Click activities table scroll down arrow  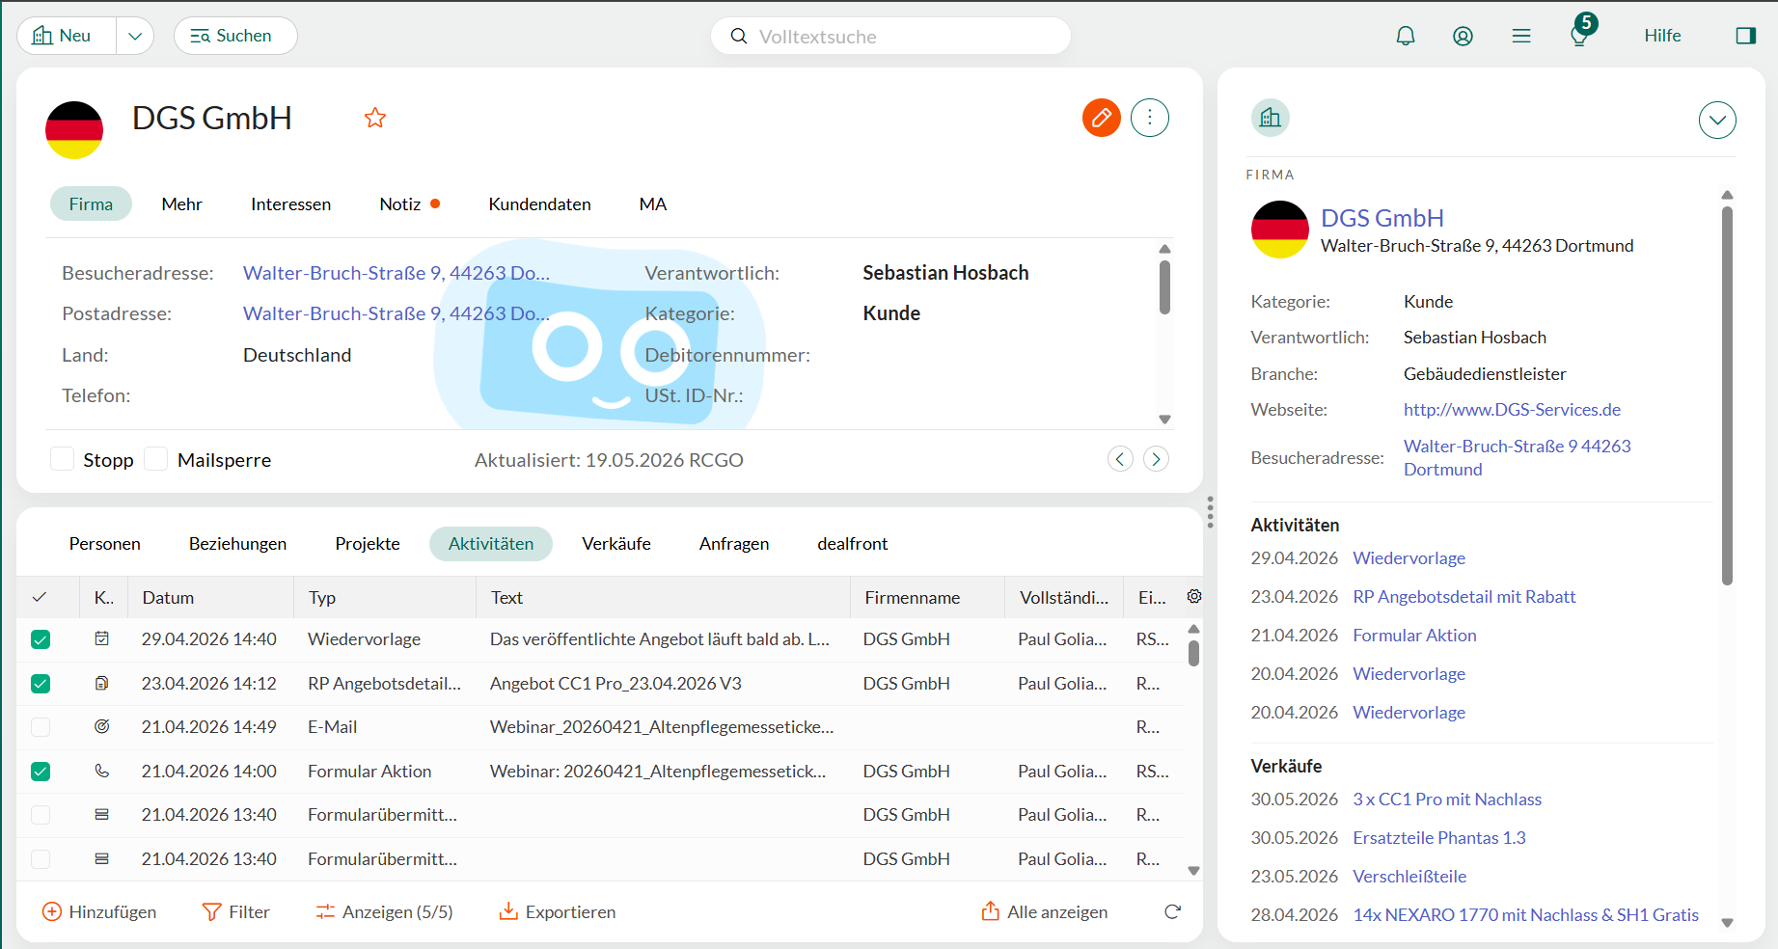(1193, 871)
